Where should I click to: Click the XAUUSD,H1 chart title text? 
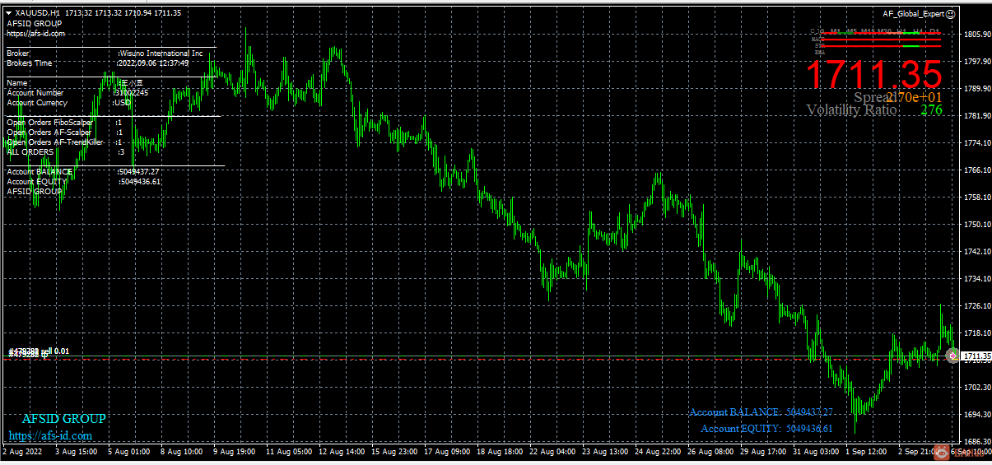coord(38,14)
